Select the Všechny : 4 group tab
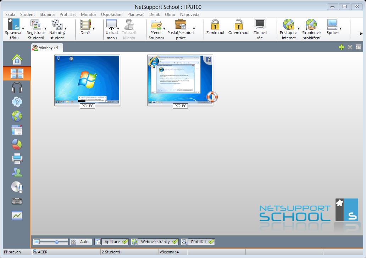This screenshot has height=258, width=366. tap(47, 47)
